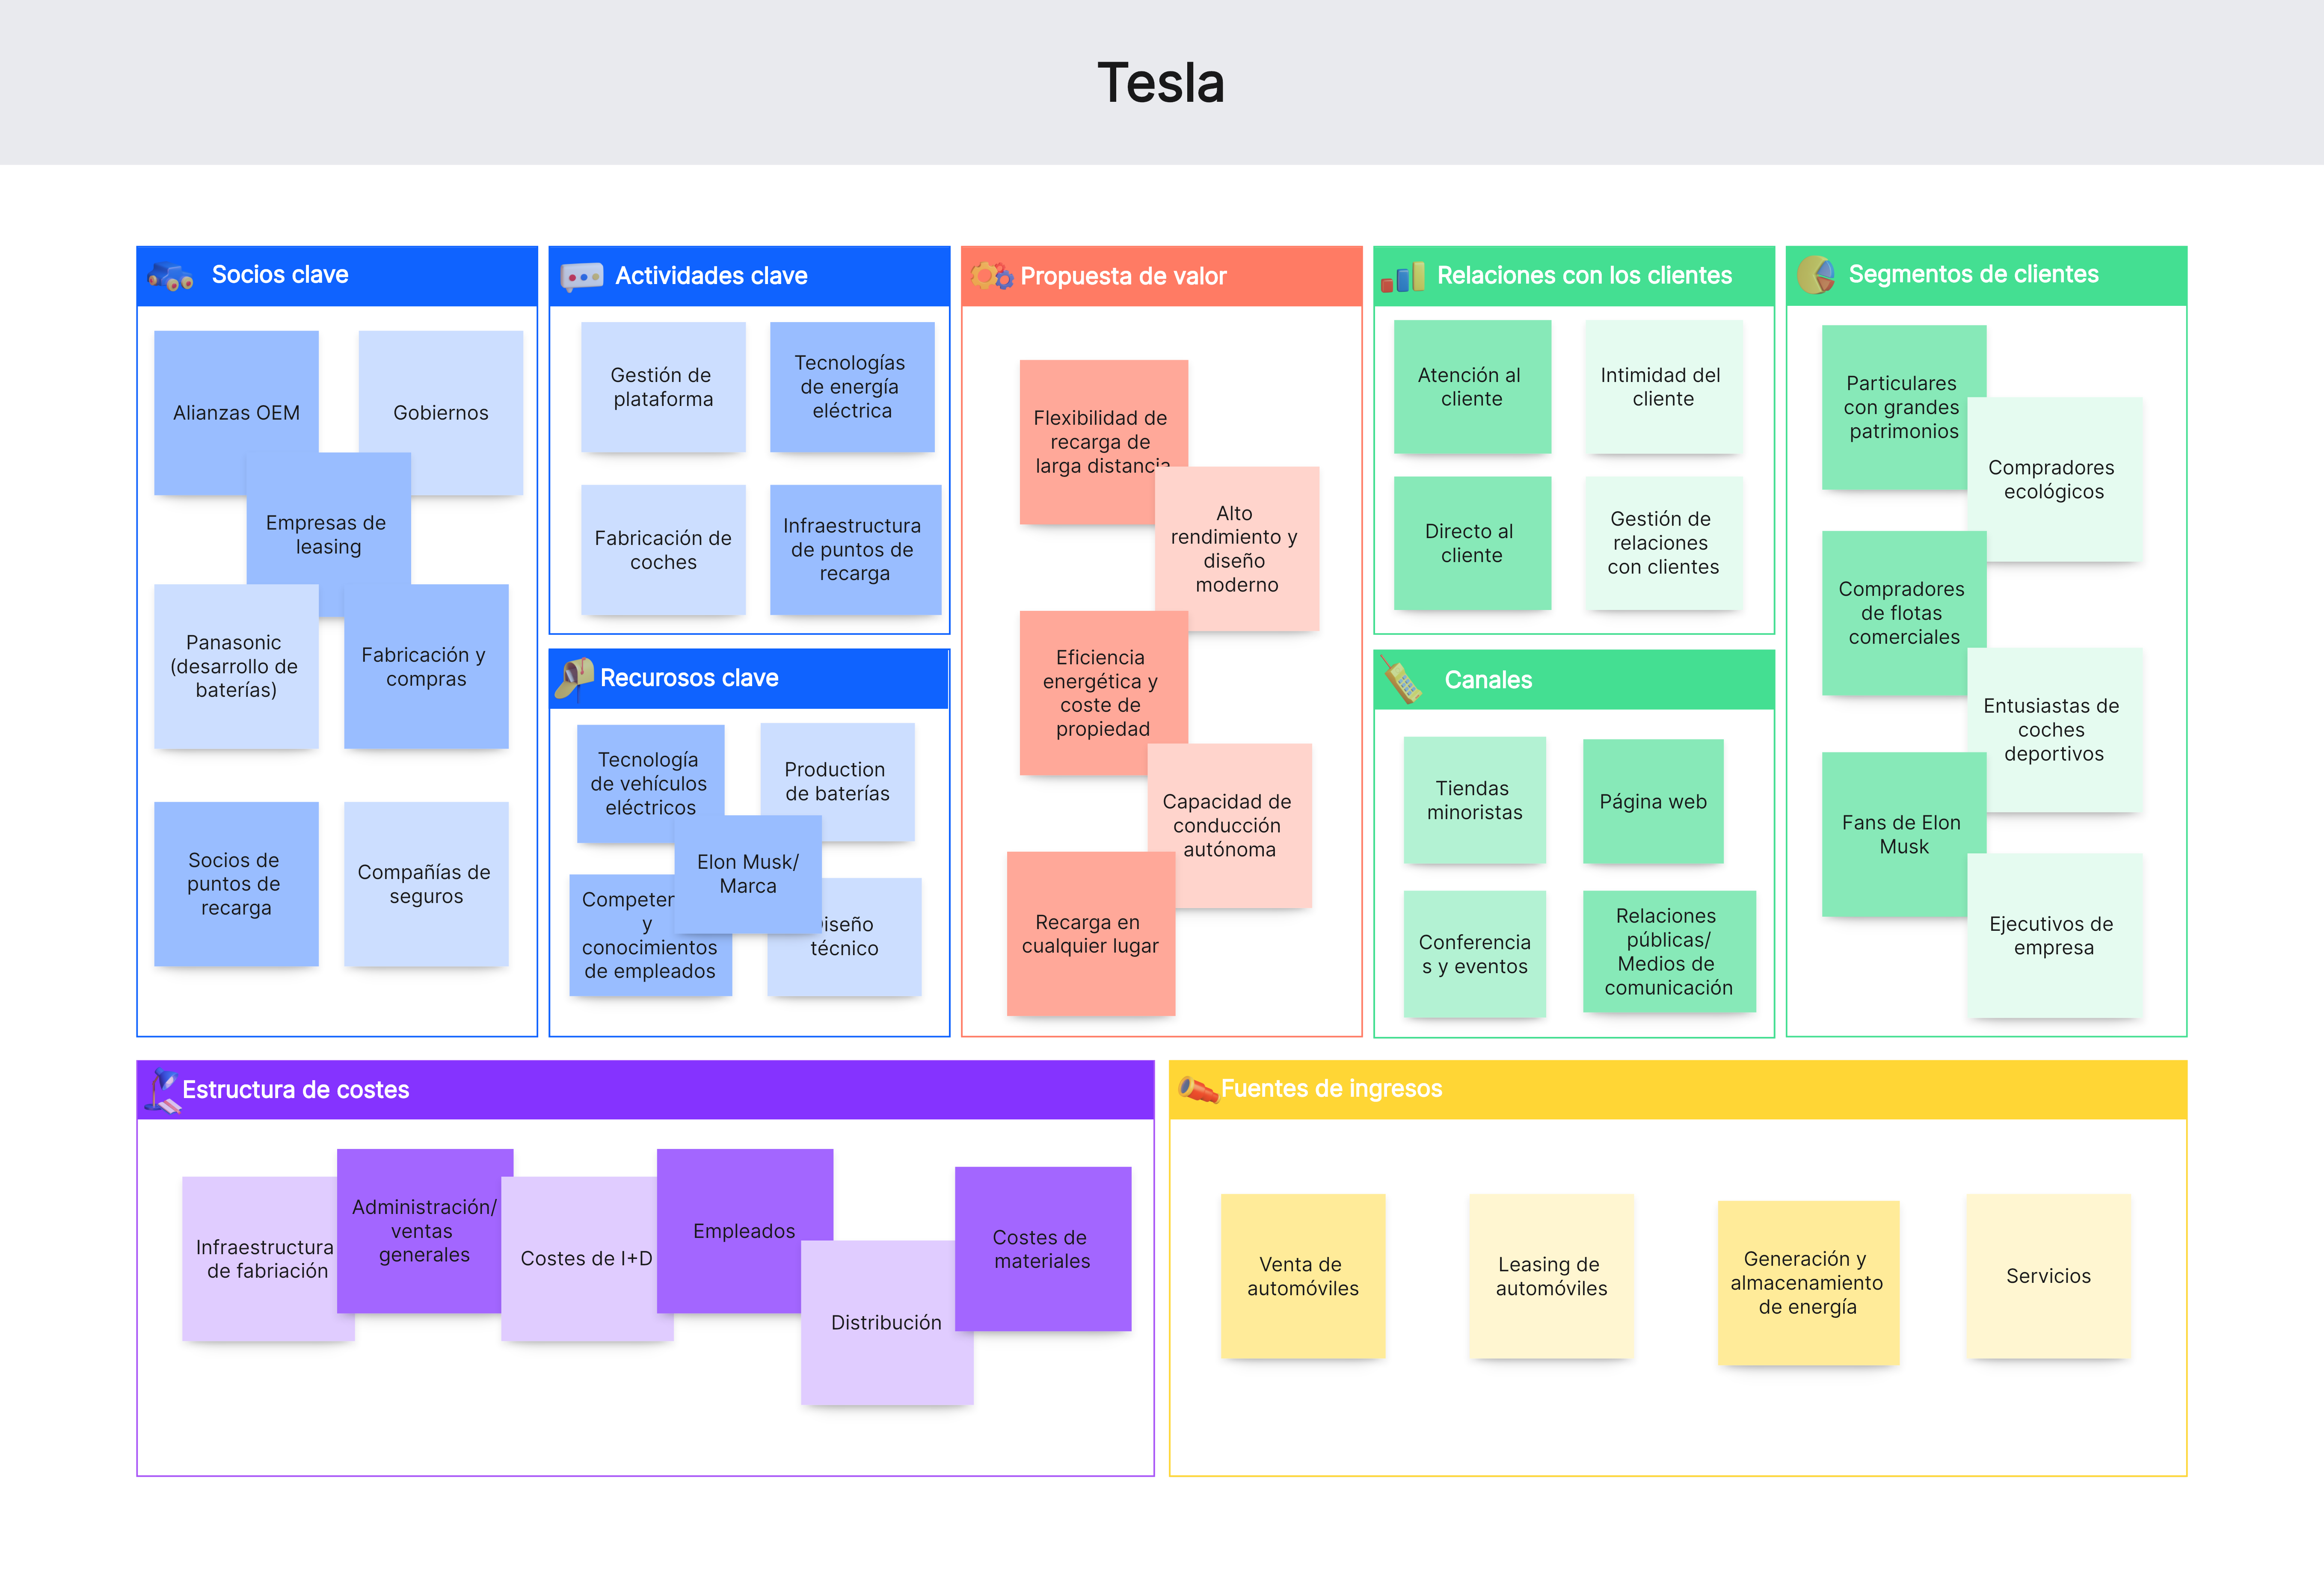The height and width of the screenshot is (1575, 2324).
Task: Select the Tecnologías de energía eléctrica note
Action: (852, 387)
